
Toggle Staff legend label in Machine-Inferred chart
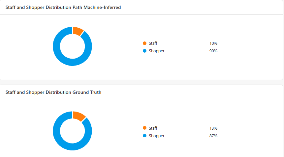pos(153,43)
